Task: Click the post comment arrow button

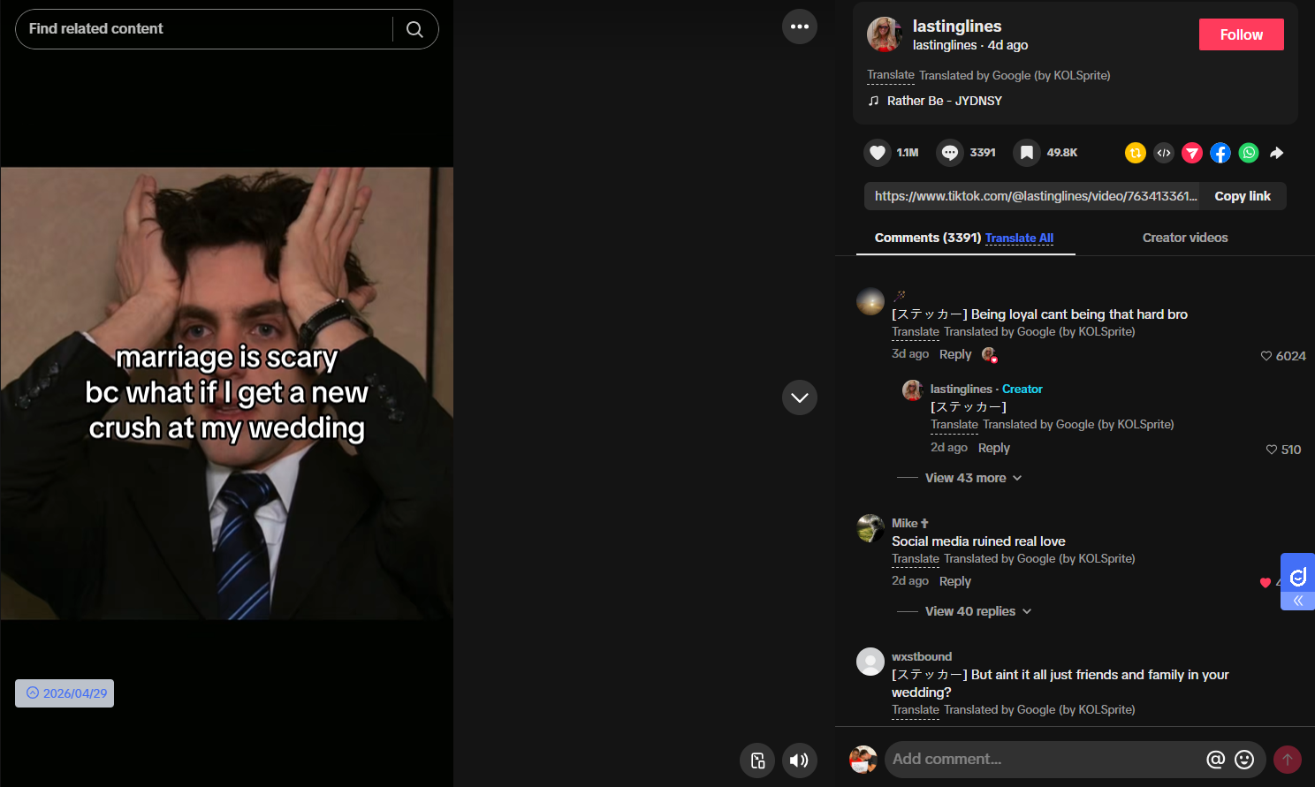Action: (x=1288, y=760)
